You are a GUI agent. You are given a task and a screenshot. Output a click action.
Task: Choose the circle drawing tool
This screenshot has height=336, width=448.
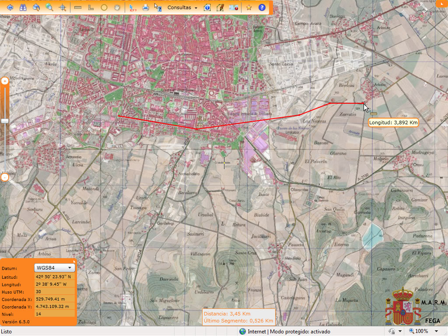104,7
